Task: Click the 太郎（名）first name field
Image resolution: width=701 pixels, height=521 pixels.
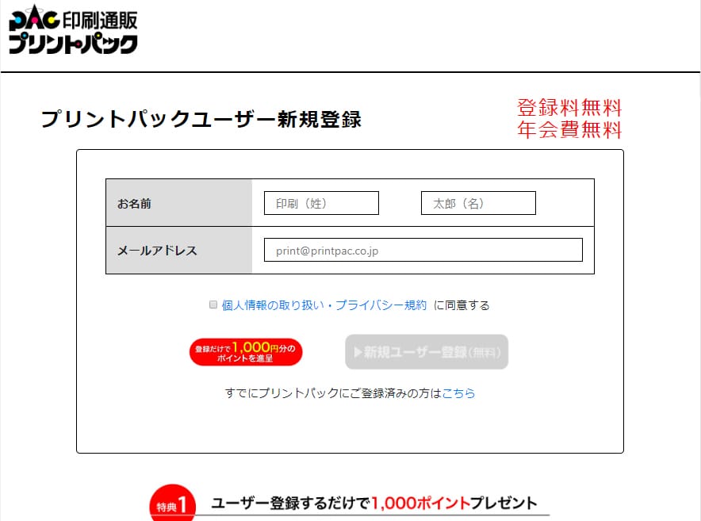Action: (x=478, y=203)
